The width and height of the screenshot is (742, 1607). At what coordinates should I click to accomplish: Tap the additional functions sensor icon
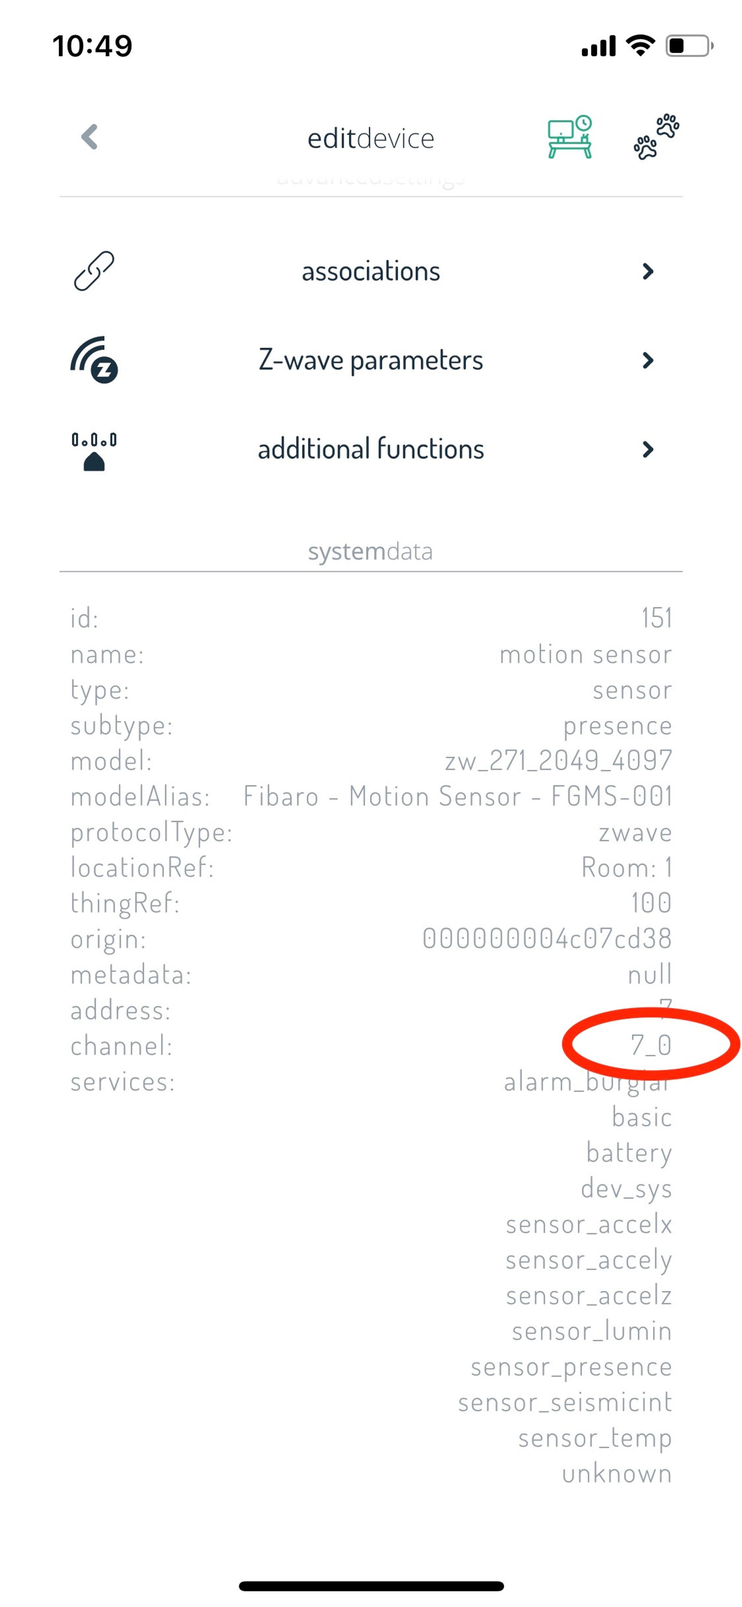[93, 451]
